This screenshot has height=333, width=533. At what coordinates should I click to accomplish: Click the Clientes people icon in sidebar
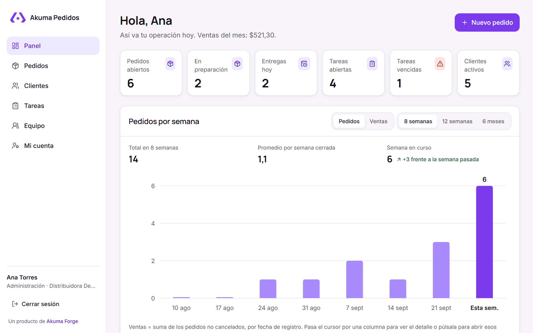pyautogui.click(x=15, y=86)
